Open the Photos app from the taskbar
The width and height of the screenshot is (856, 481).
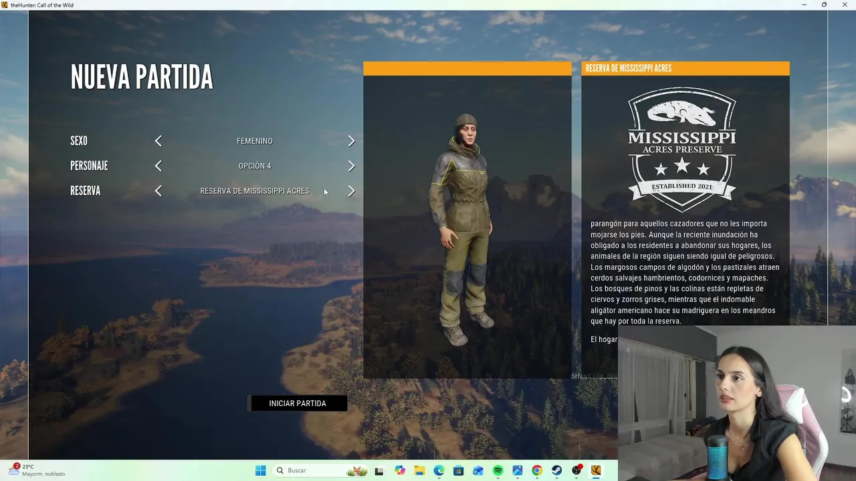point(517,470)
